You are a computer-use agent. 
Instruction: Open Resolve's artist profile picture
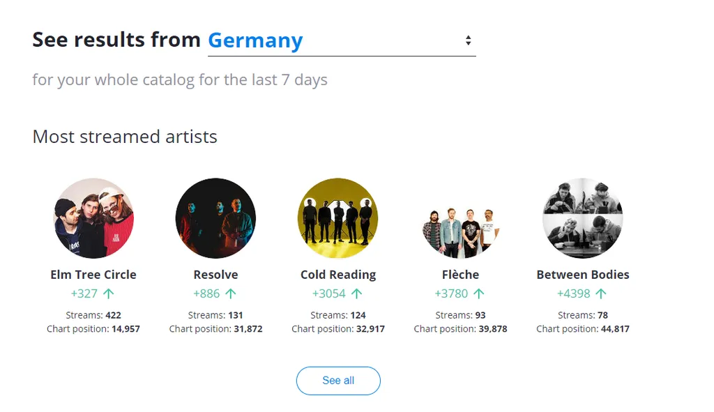click(215, 218)
